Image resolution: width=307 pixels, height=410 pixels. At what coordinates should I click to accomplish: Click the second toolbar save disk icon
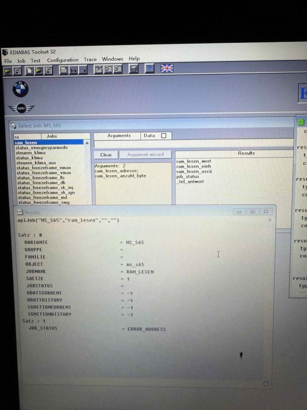(48, 70)
